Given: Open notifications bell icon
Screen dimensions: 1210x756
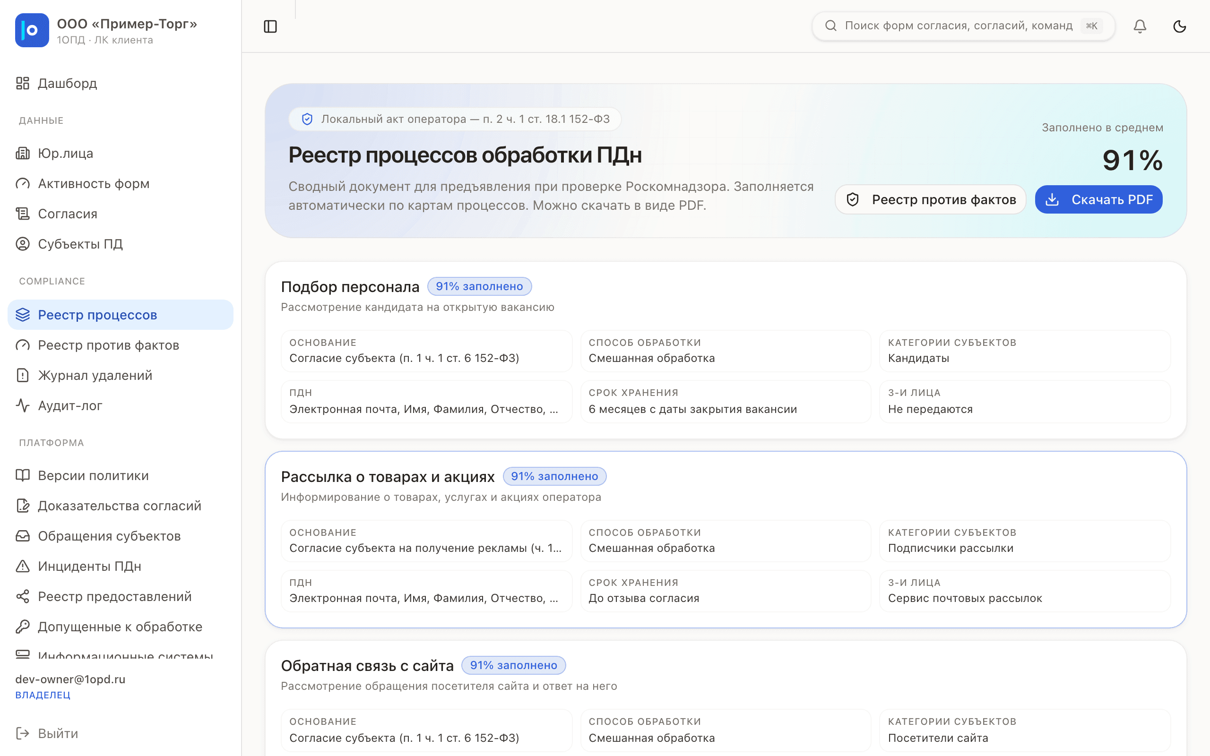Looking at the screenshot, I should (1140, 26).
